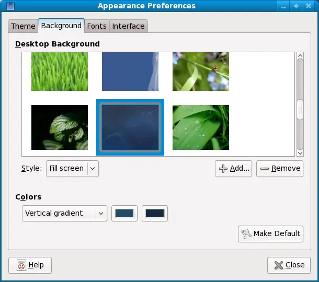Select the green grass wallpaper thumbnail
Screen dimensions: 319x282
60,72
